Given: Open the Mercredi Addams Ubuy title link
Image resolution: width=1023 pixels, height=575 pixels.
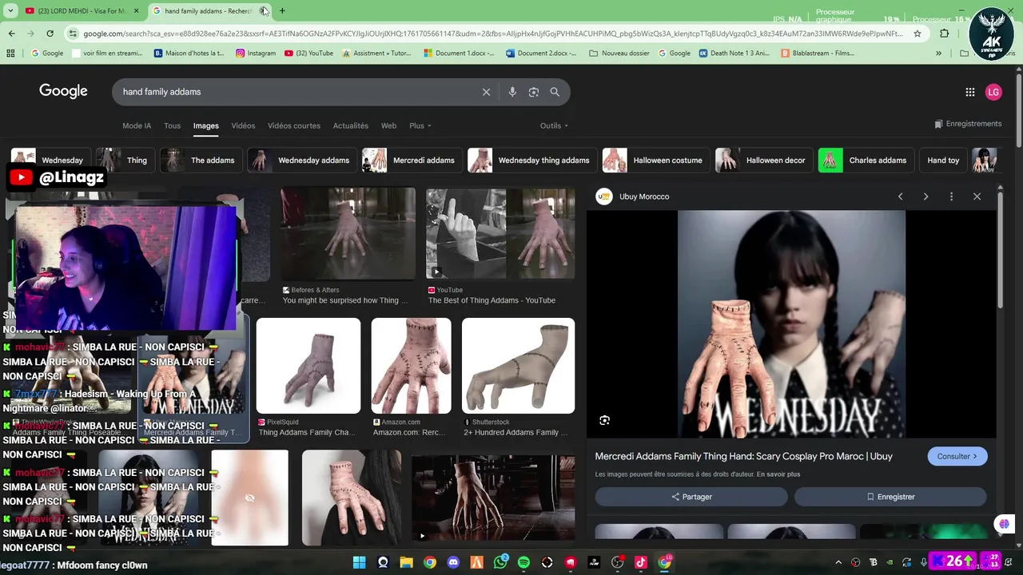Looking at the screenshot, I should (743, 456).
